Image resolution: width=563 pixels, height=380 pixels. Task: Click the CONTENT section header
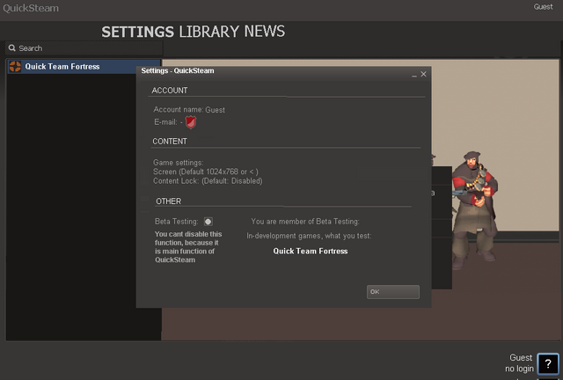coord(170,142)
